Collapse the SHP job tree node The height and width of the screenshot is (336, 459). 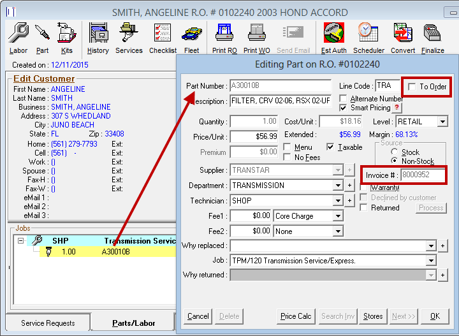[21, 241]
